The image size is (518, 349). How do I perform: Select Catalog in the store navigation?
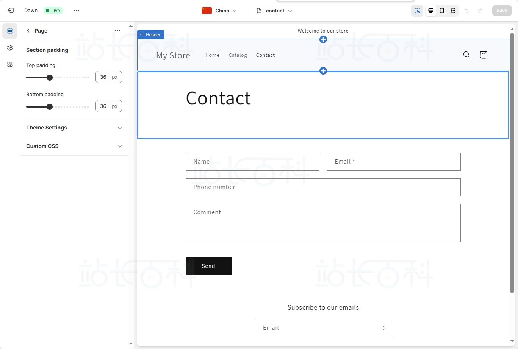pyautogui.click(x=238, y=55)
